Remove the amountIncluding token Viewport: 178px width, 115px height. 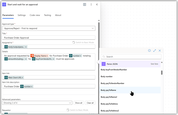click(26, 59)
